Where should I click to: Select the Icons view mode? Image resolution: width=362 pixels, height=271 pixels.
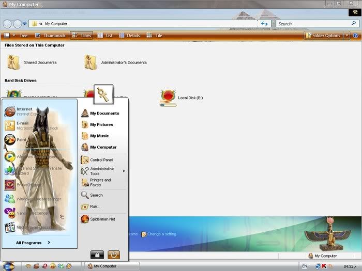click(x=82, y=36)
